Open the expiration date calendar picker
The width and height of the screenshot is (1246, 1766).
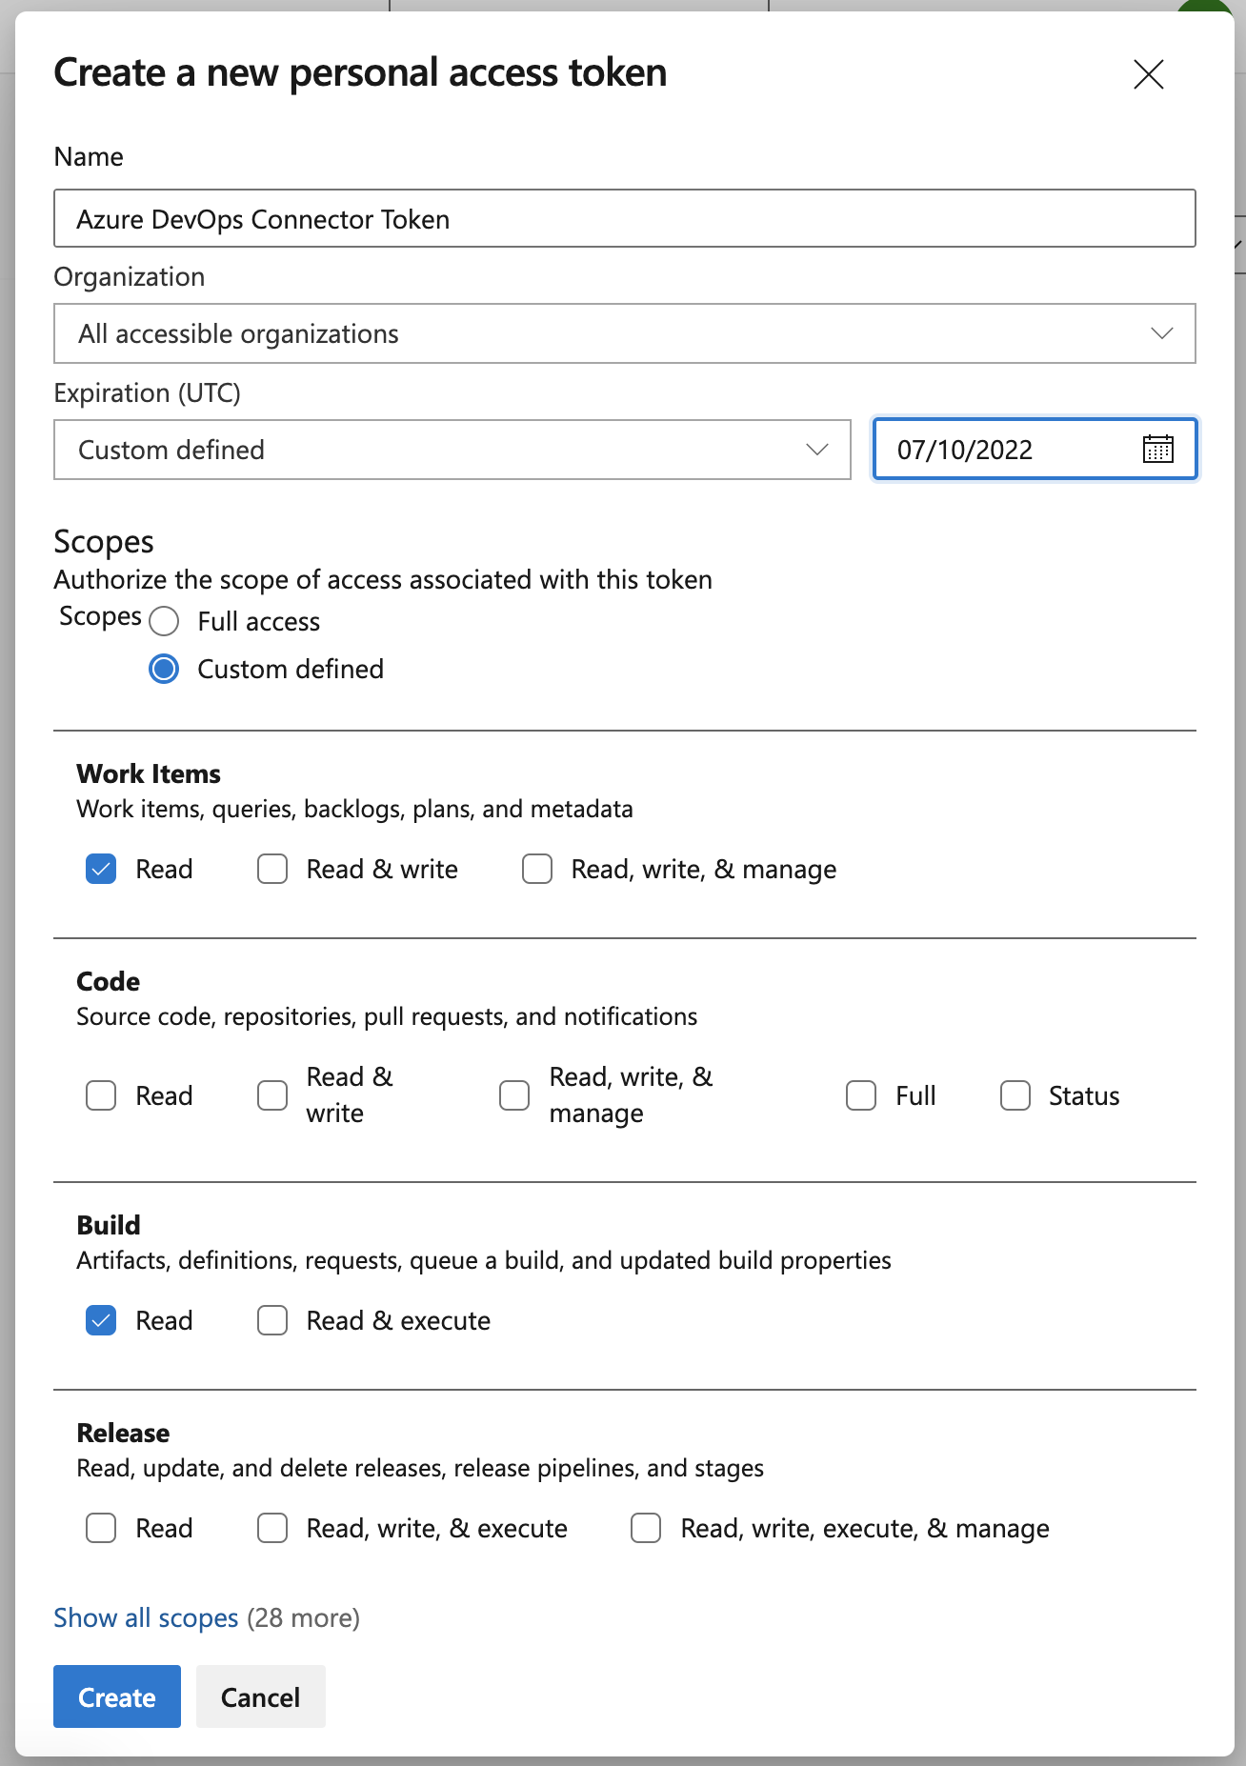(x=1157, y=449)
